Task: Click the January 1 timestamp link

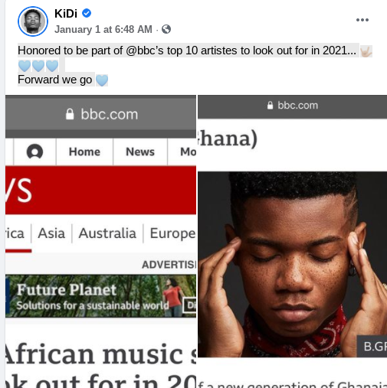Action: tap(103, 29)
